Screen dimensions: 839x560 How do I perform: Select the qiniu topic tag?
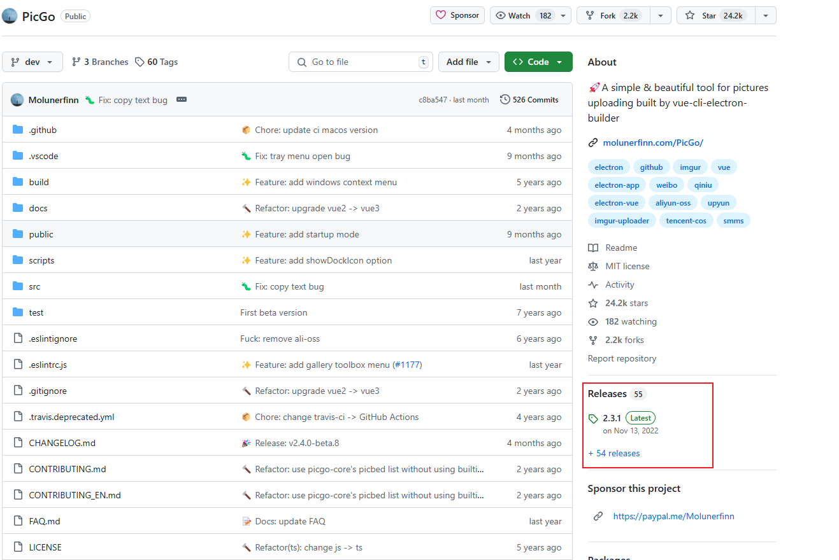703,185
